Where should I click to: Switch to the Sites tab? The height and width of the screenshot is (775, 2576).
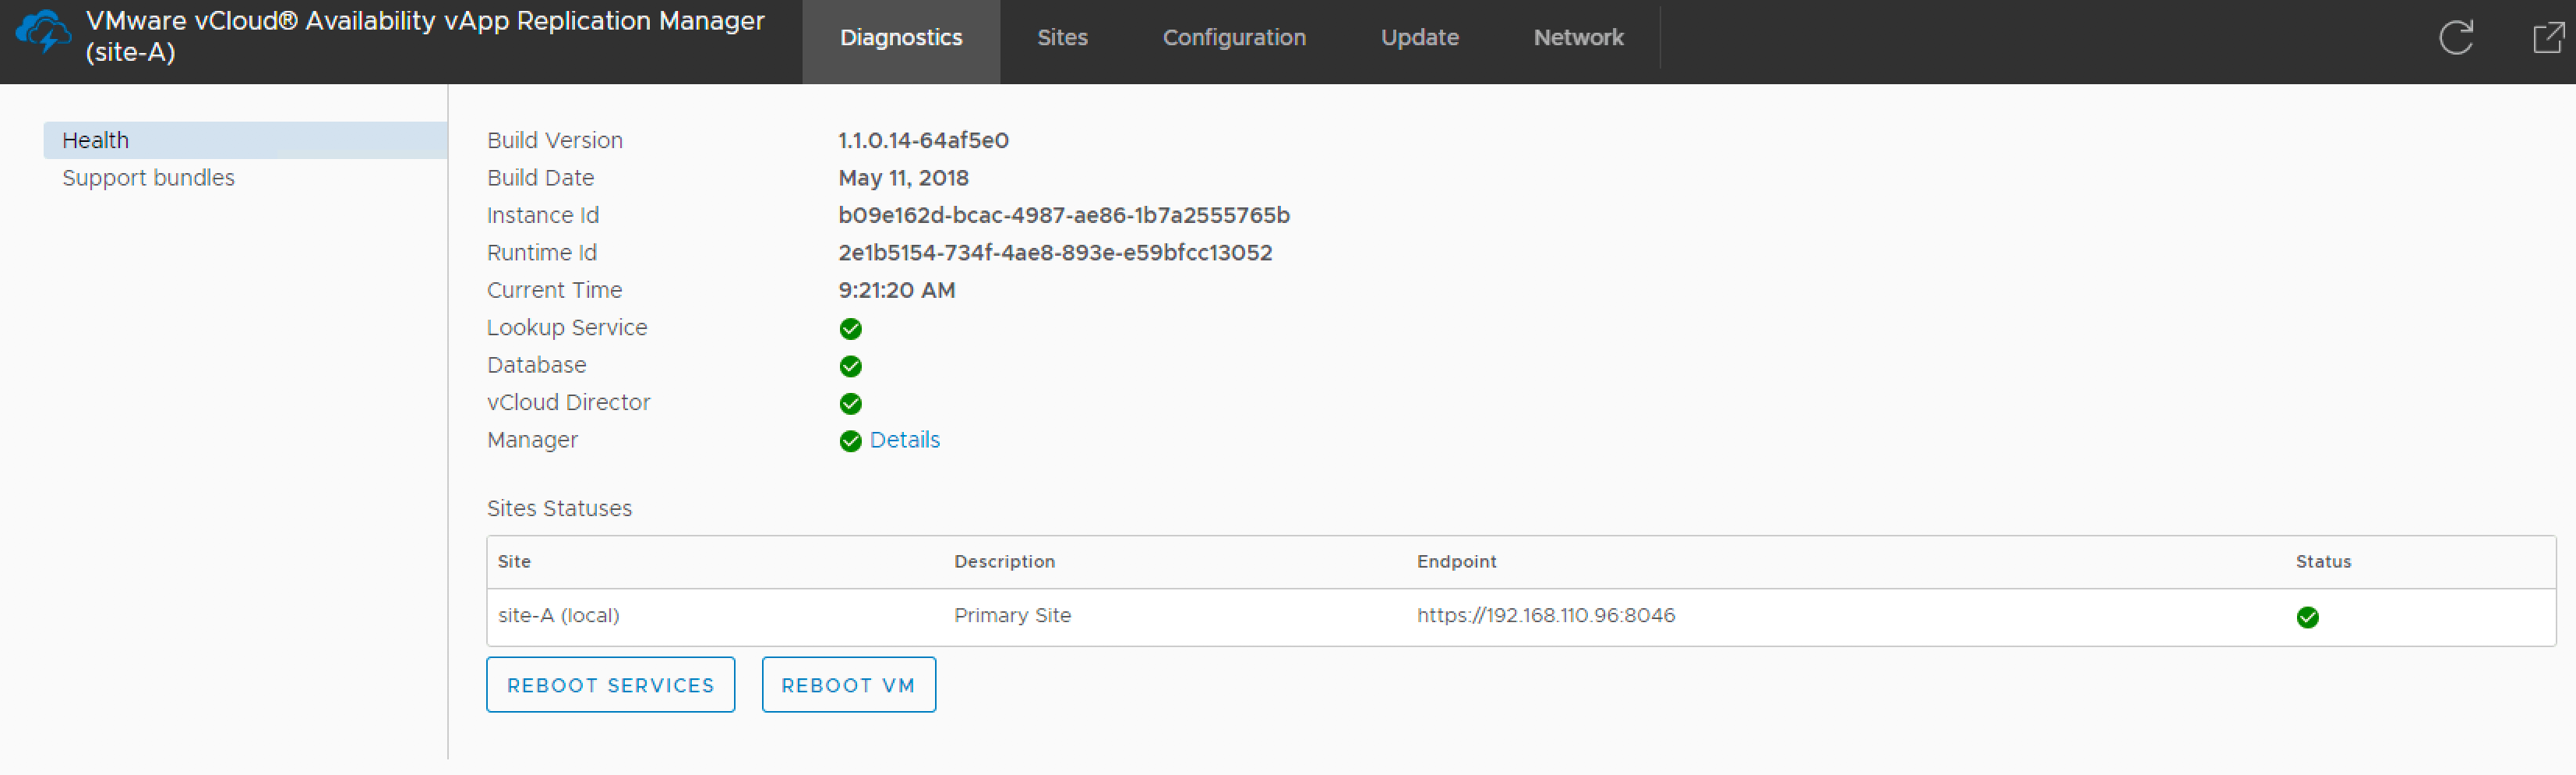coord(1061,38)
